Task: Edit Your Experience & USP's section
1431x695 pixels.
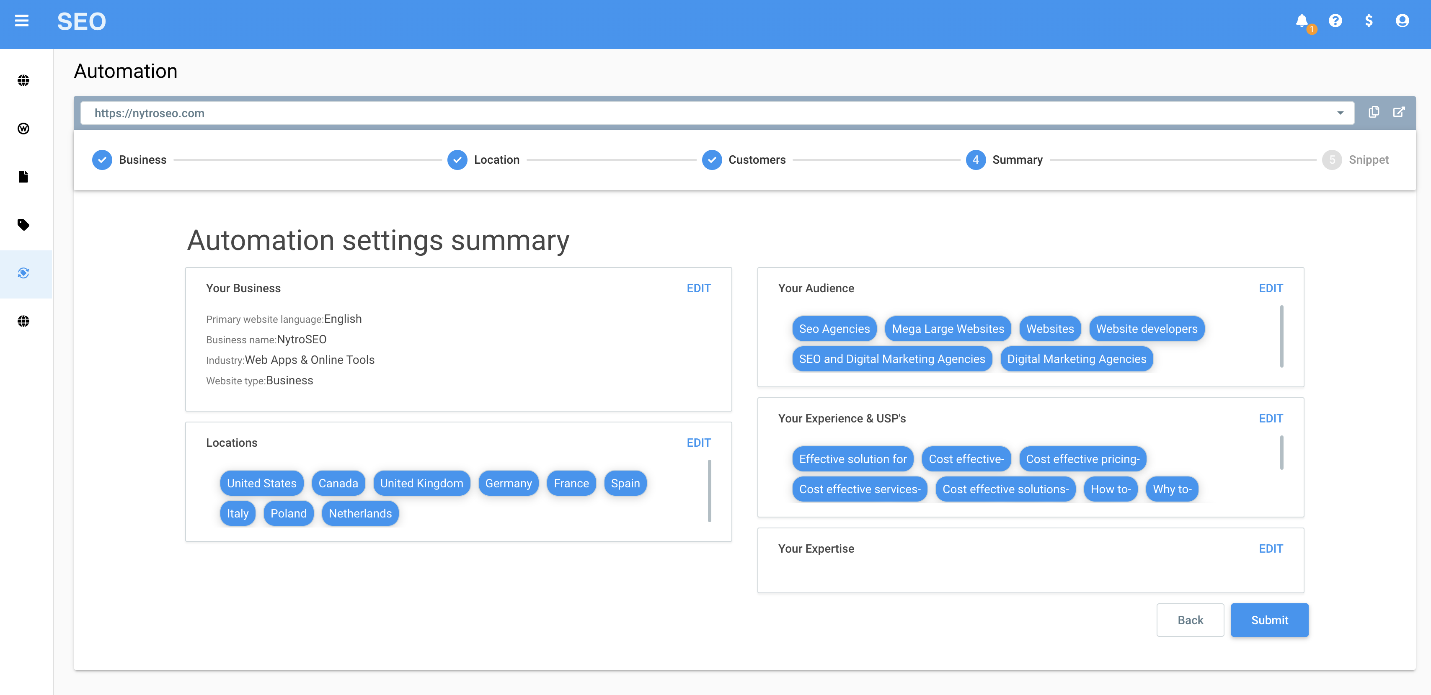Action: click(1271, 419)
